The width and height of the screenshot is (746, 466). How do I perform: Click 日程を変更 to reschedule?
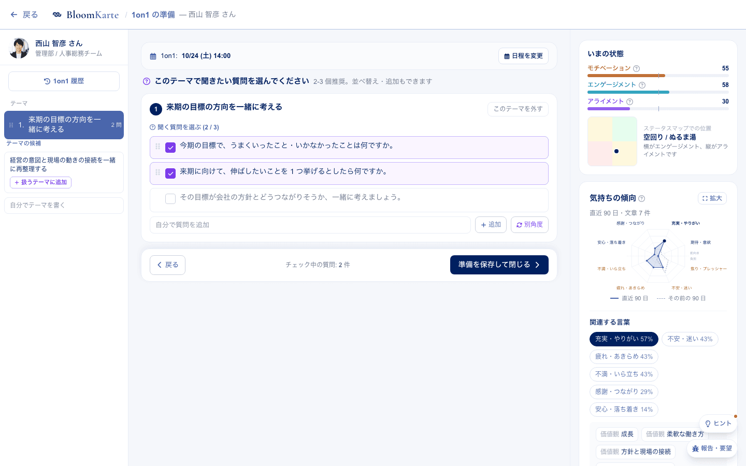pyautogui.click(x=523, y=56)
